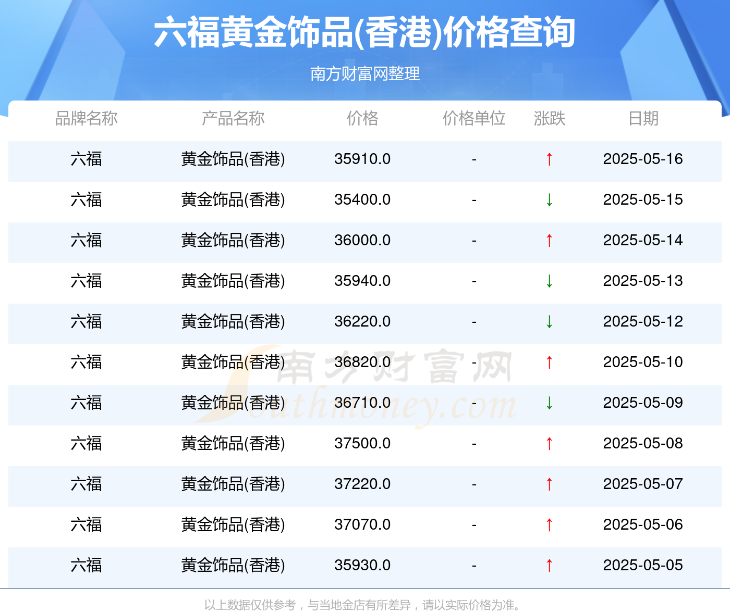The height and width of the screenshot is (613, 730).
Task: Click the 品牌名称 column header
Action: pyautogui.click(x=86, y=118)
